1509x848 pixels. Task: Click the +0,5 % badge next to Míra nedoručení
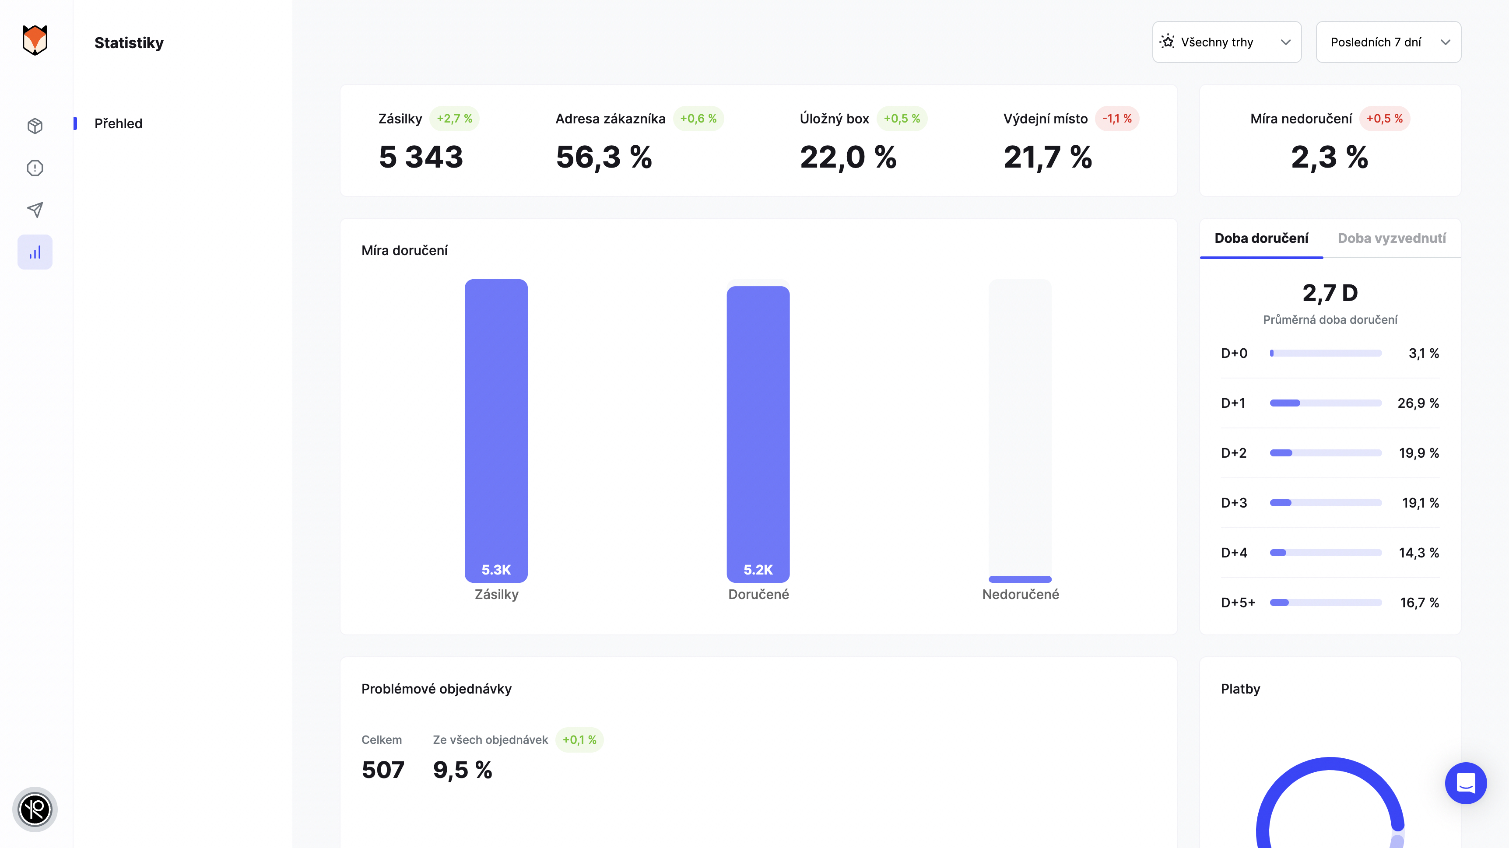pyautogui.click(x=1384, y=119)
